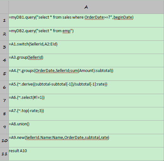Click cell with myDB1.query sales statement
The image size is (164, 161).
[x=86, y=21]
